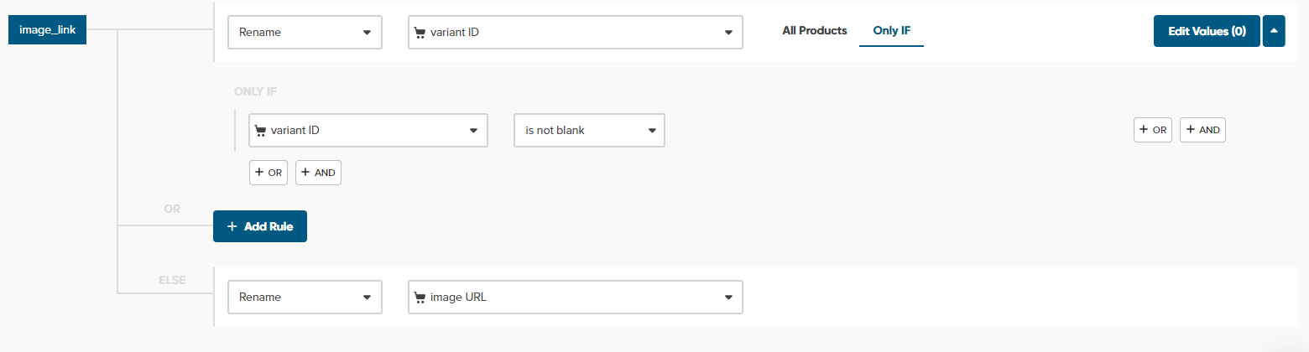
Task: Add an OR condition below the rule
Action: tap(269, 172)
